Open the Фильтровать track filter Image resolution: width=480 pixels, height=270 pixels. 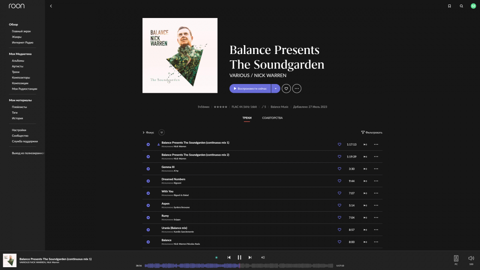(x=372, y=132)
